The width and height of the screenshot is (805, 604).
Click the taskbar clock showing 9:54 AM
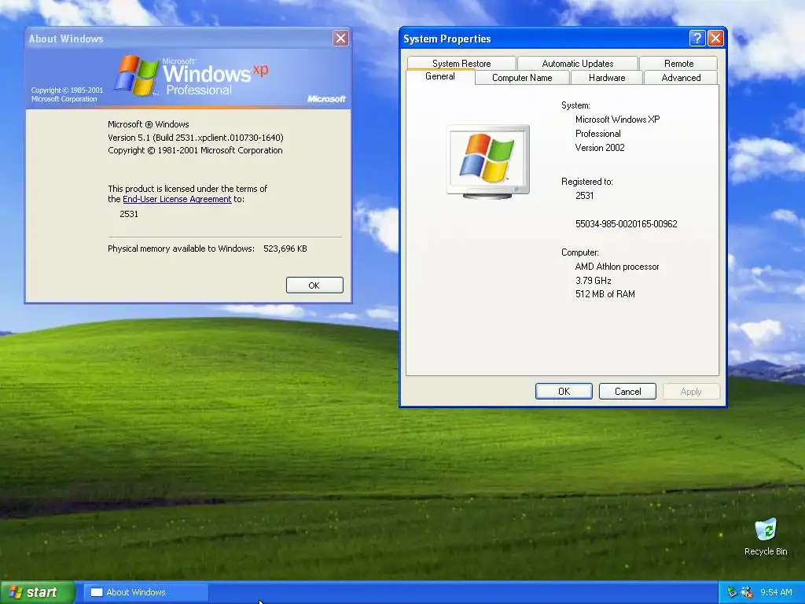[x=776, y=592]
